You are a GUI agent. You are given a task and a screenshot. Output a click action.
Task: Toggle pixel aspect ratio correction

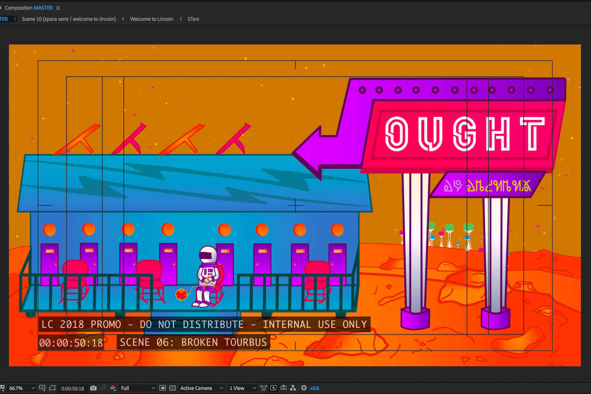[x=264, y=388]
